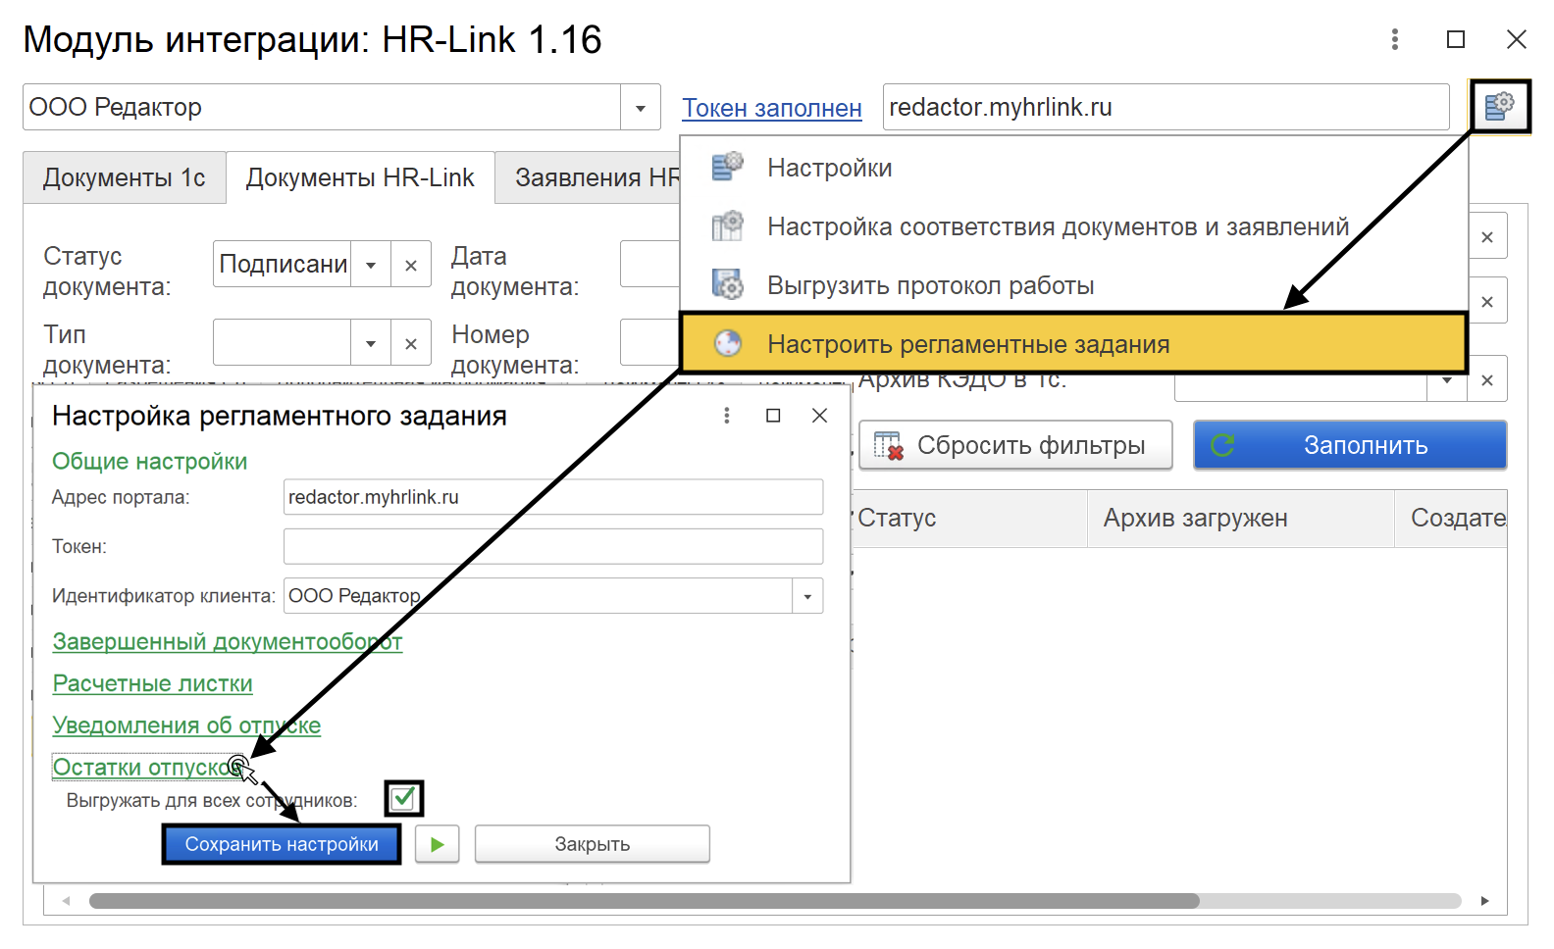Click the document mapping settings icon
Screen dimensions: 1554x949
click(728, 226)
